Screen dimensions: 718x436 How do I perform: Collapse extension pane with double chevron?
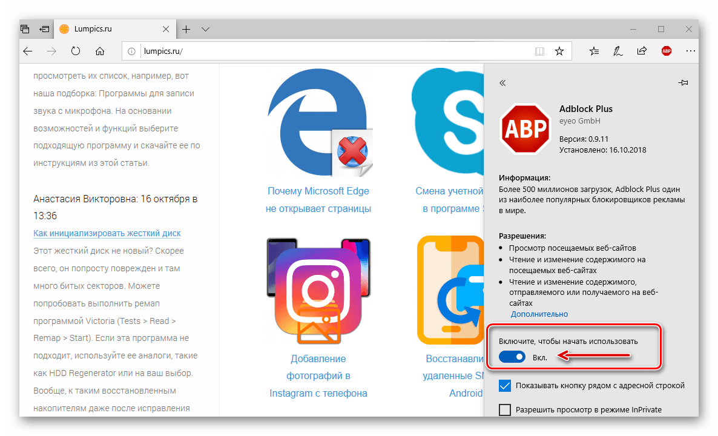pyautogui.click(x=502, y=83)
